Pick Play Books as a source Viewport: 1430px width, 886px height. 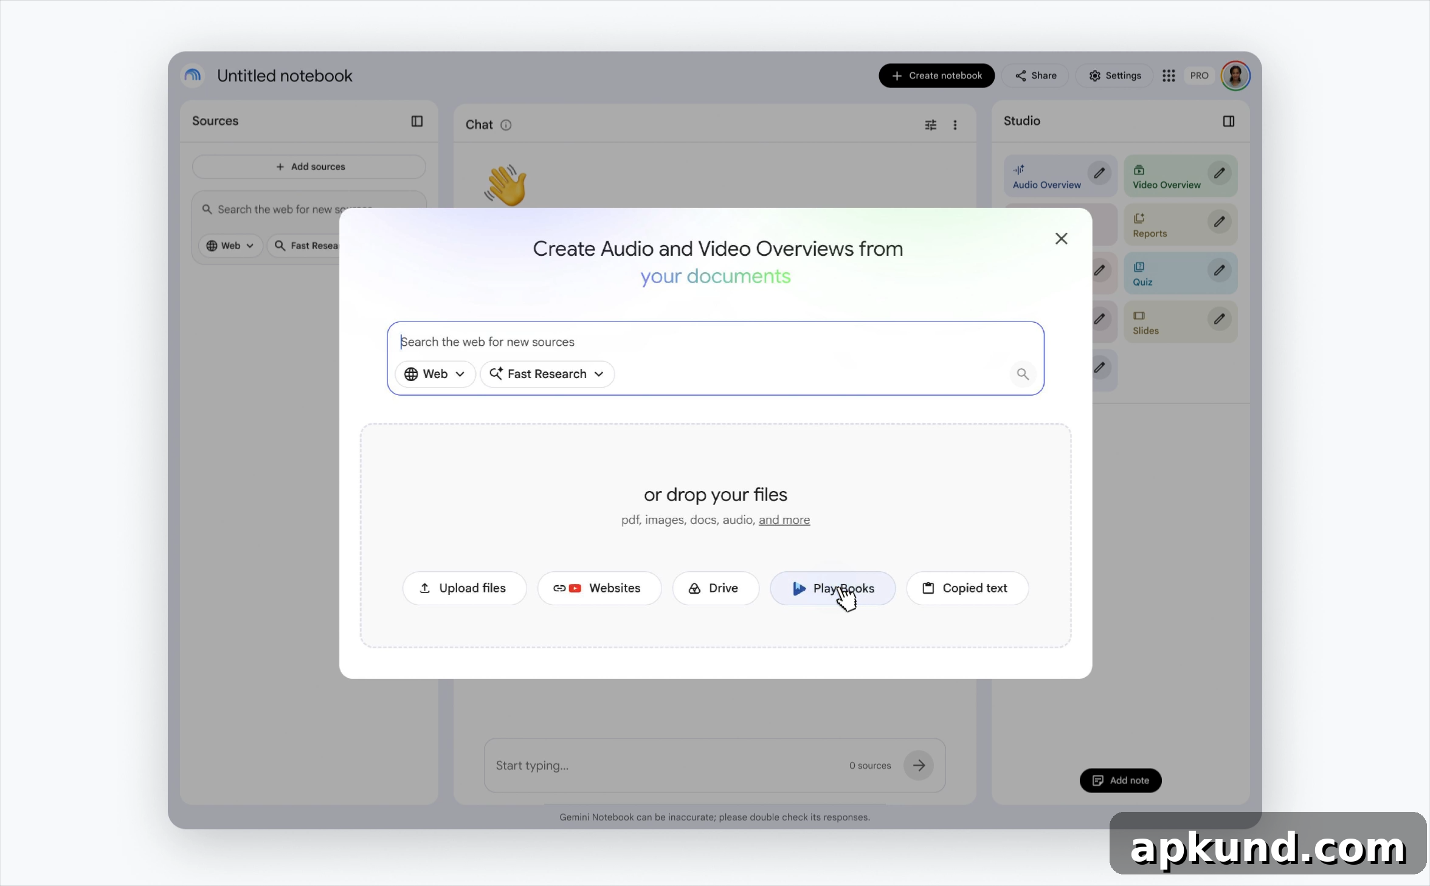(x=832, y=588)
